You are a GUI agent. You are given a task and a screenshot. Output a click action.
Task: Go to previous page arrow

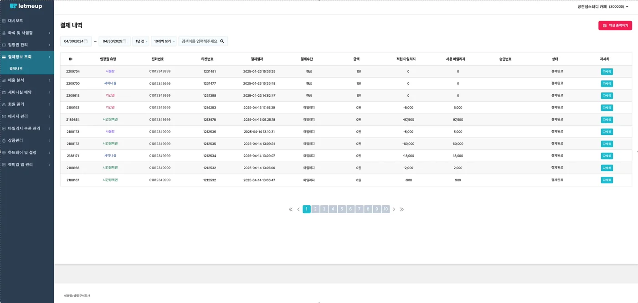tap(298, 209)
